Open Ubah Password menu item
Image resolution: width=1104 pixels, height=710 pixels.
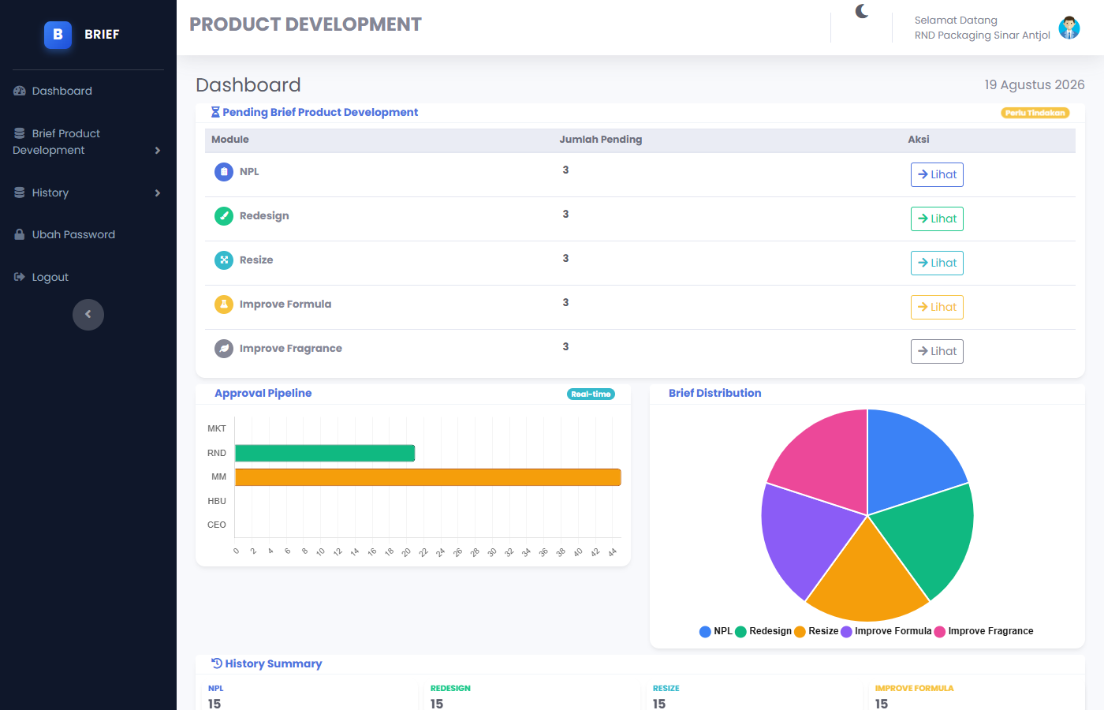(x=88, y=234)
